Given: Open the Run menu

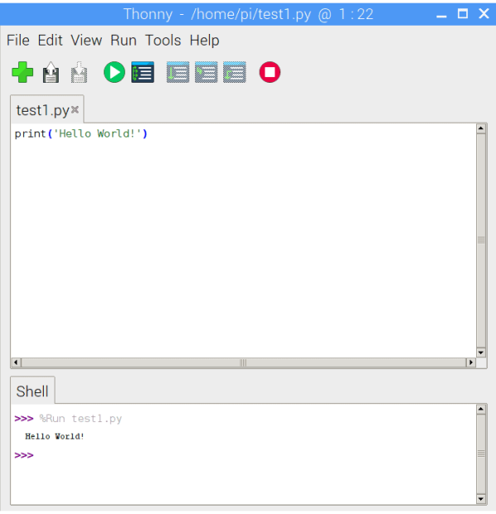Looking at the screenshot, I should click(x=123, y=40).
